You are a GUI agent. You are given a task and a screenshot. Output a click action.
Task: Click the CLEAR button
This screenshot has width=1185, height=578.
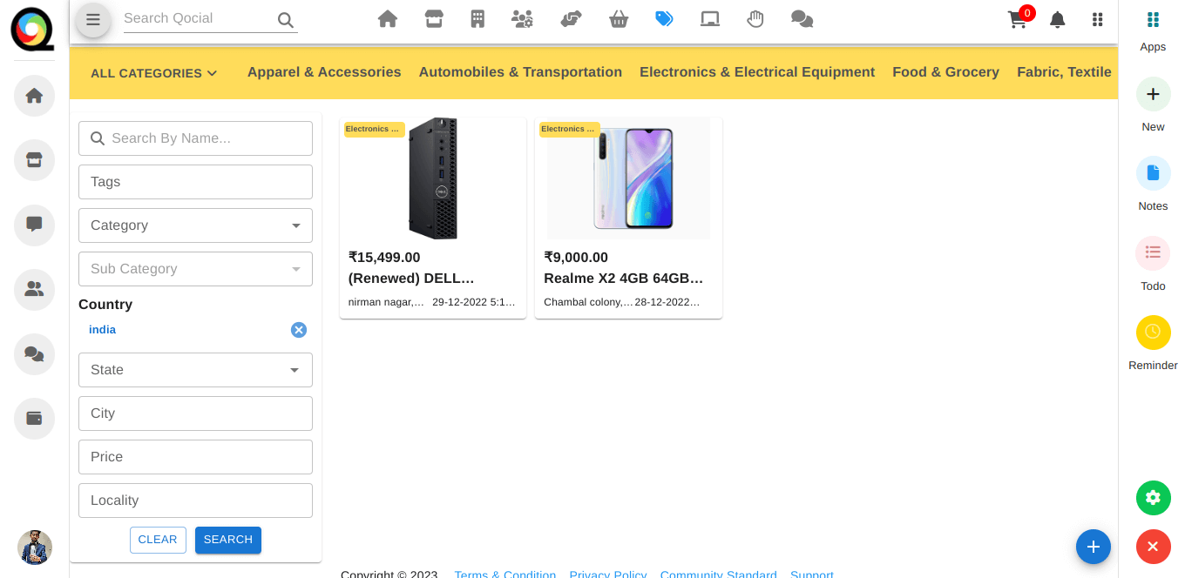159,540
